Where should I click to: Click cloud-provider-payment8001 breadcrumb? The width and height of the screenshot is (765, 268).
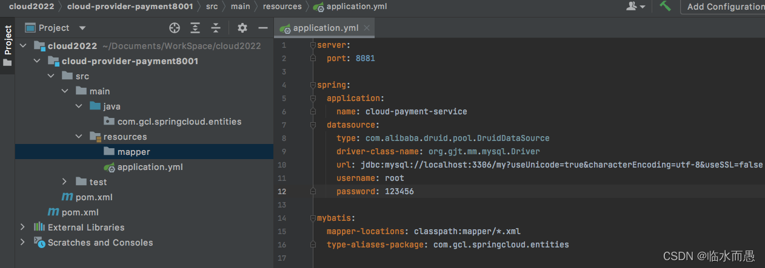130,7
